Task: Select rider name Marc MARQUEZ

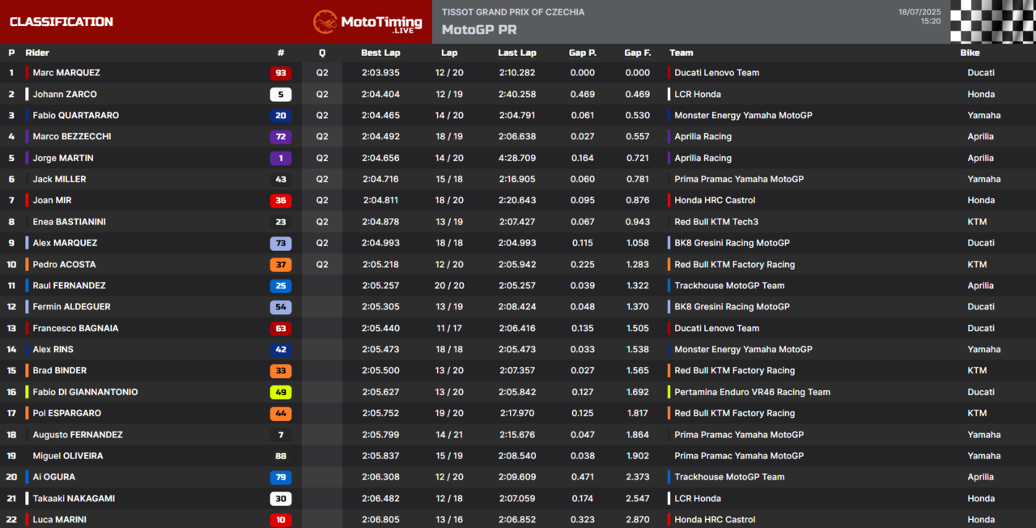Action: click(66, 73)
